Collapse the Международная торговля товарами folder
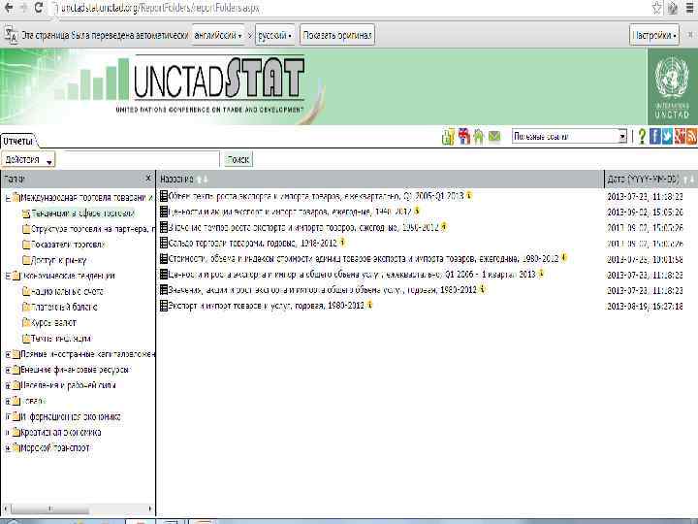 (8, 198)
